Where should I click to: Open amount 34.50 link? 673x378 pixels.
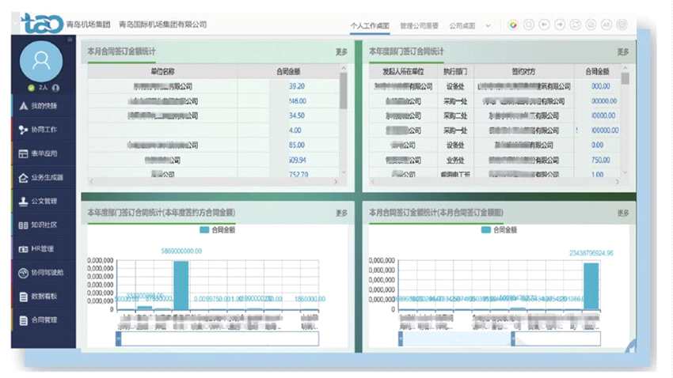pyautogui.click(x=297, y=115)
